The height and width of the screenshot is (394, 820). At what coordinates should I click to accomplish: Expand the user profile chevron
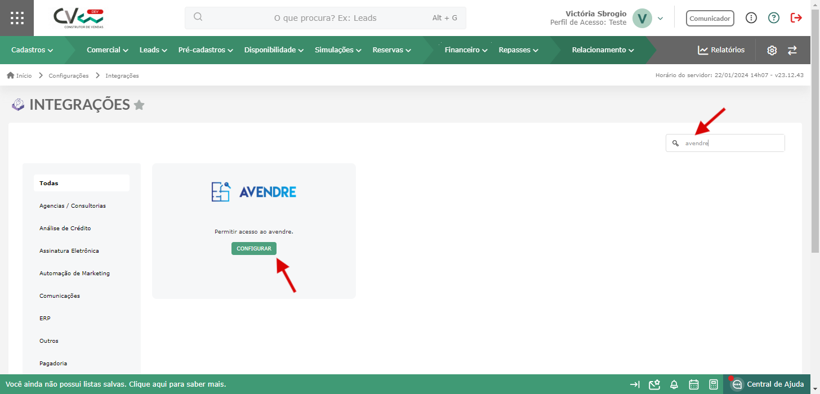click(x=661, y=19)
